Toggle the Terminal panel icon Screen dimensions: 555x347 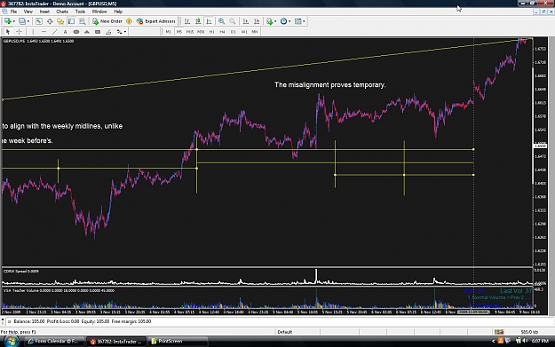[72, 21]
